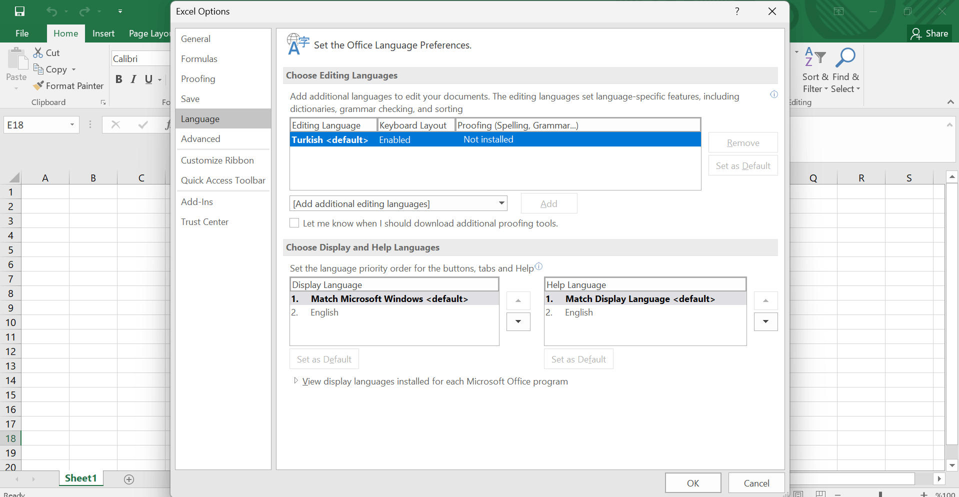
Task: Click the Cut scissors icon
Action: [38, 52]
